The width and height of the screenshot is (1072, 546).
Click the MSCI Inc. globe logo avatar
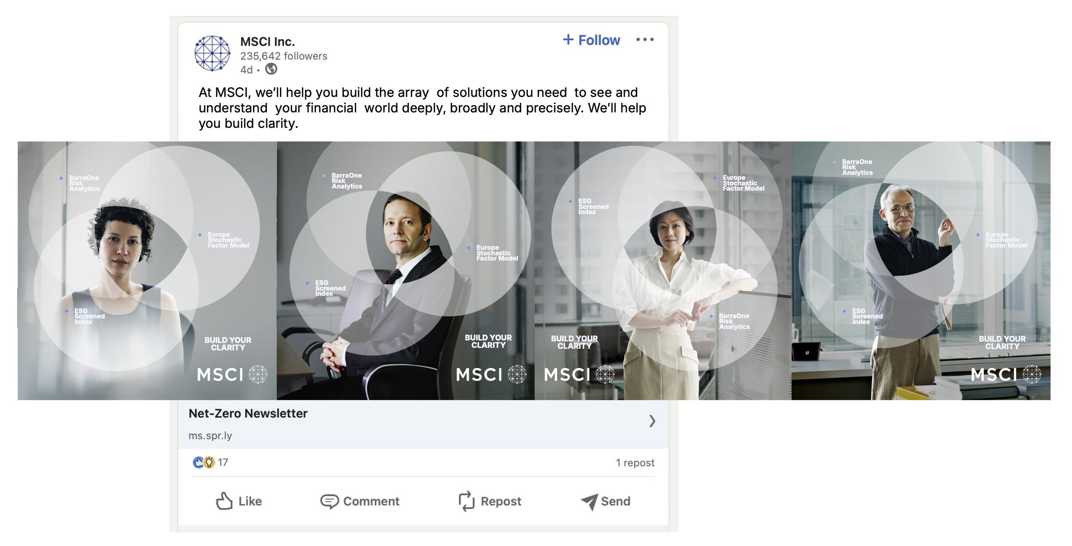[x=212, y=53]
